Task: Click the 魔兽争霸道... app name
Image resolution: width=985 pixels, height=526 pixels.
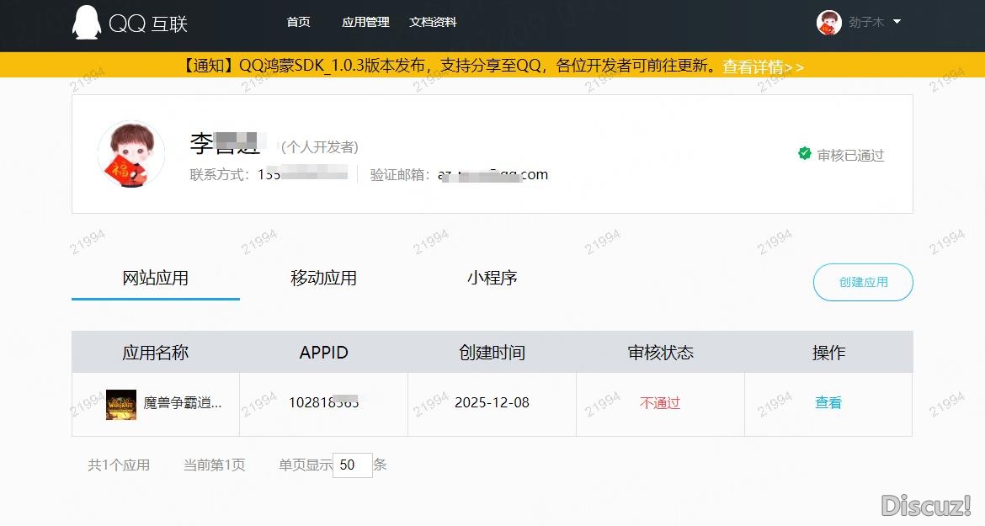Action: click(183, 403)
